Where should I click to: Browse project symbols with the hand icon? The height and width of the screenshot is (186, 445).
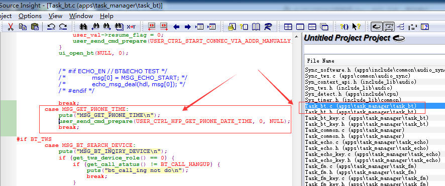232,27
